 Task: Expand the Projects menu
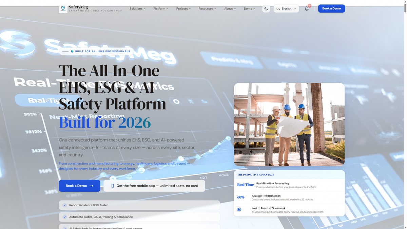pyautogui.click(x=183, y=8)
